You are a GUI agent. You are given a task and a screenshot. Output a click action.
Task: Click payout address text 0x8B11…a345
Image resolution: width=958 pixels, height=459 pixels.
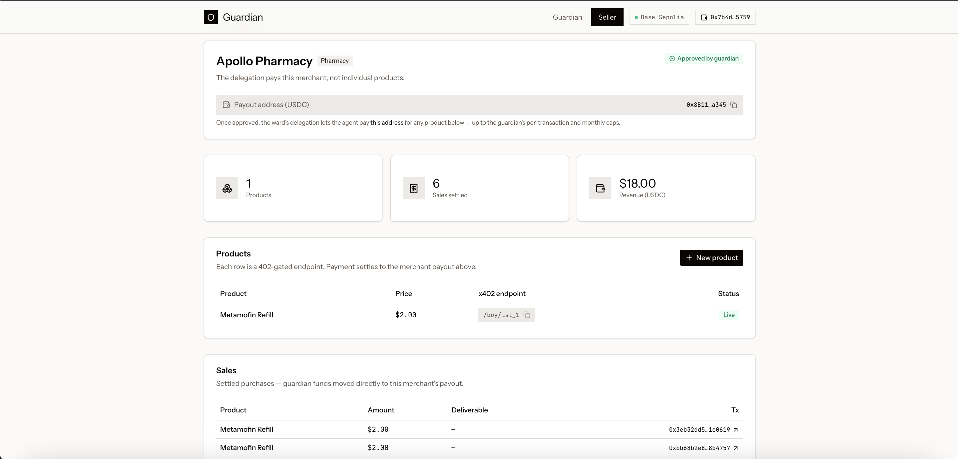(x=706, y=105)
